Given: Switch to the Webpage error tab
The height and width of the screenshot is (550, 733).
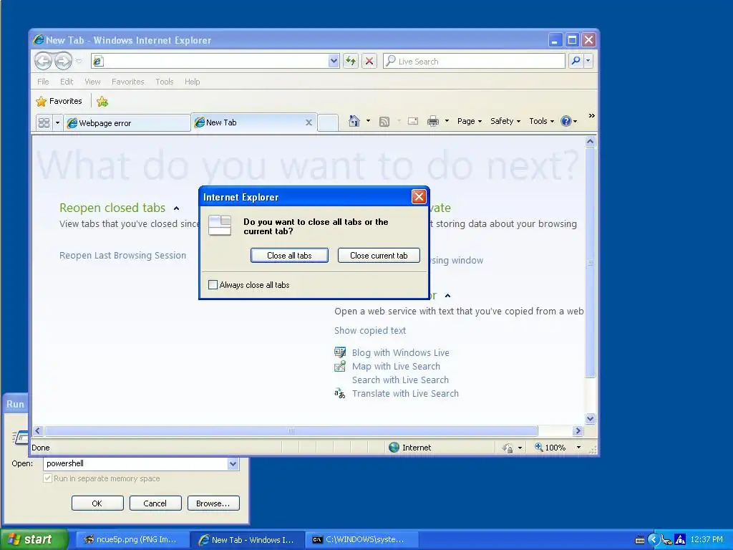Looking at the screenshot, I should [x=127, y=123].
